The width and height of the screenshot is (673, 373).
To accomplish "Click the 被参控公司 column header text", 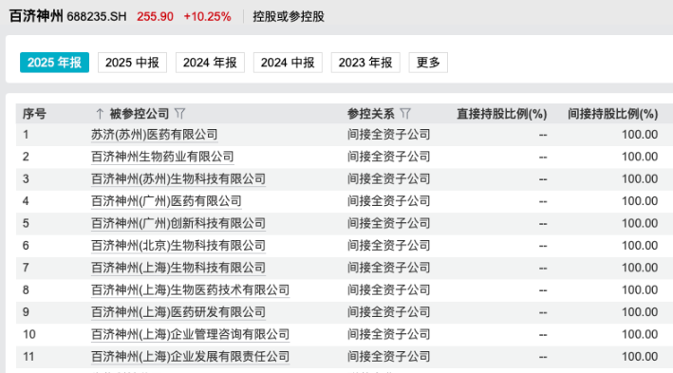I will pos(140,114).
